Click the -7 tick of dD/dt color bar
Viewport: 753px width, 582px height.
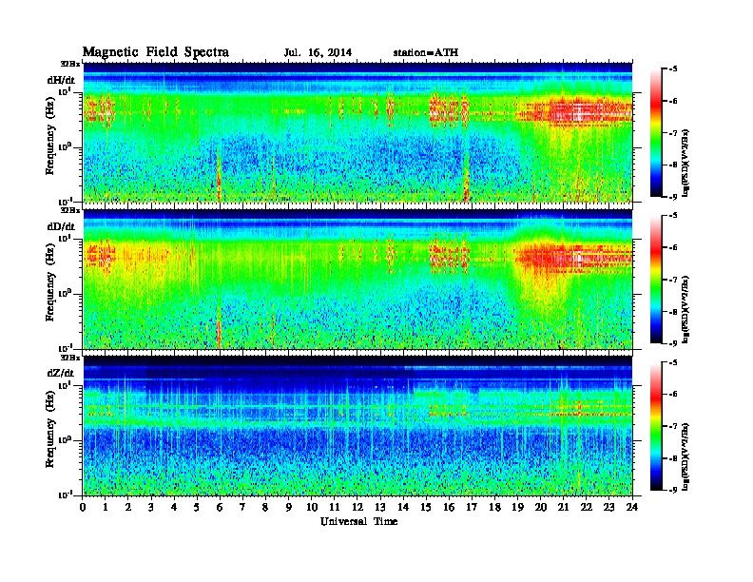coord(673,280)
